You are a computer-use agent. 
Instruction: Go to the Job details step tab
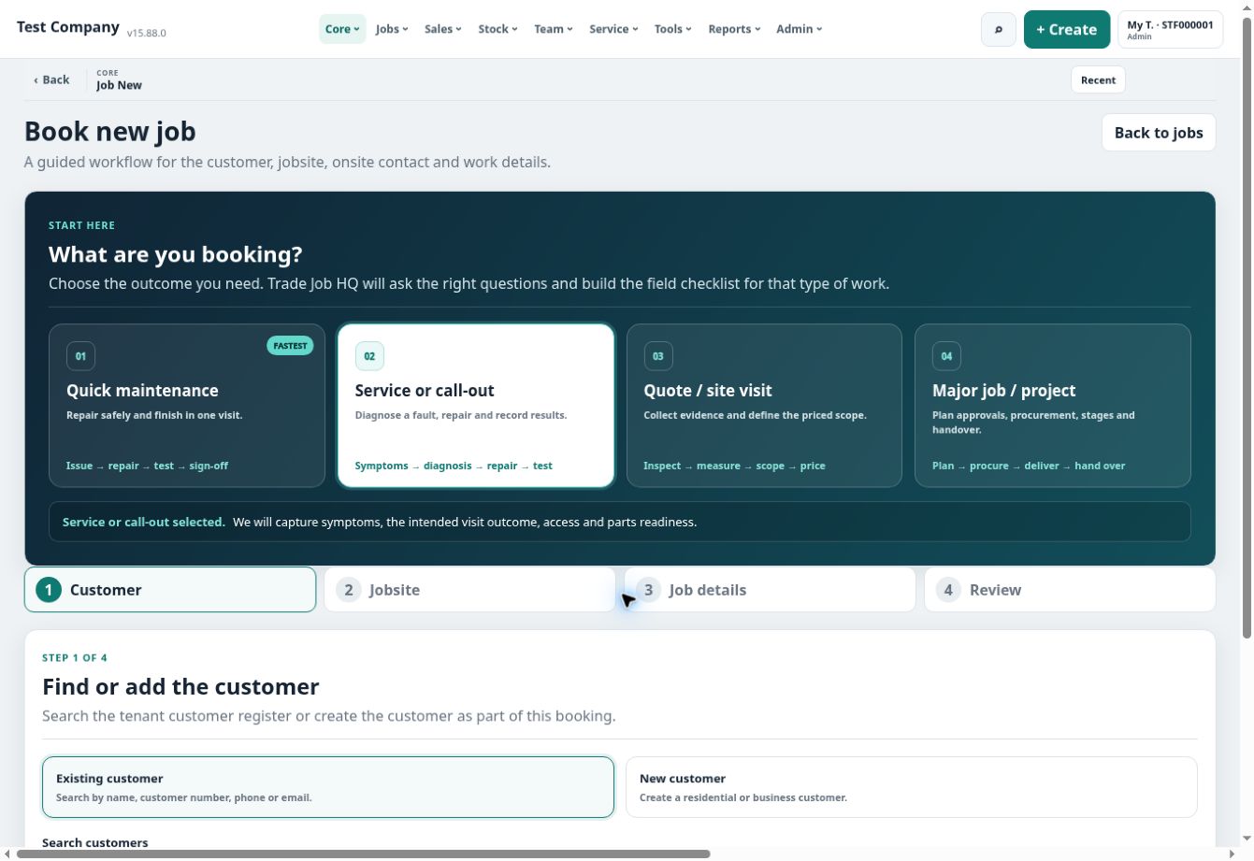click(770, 590)
